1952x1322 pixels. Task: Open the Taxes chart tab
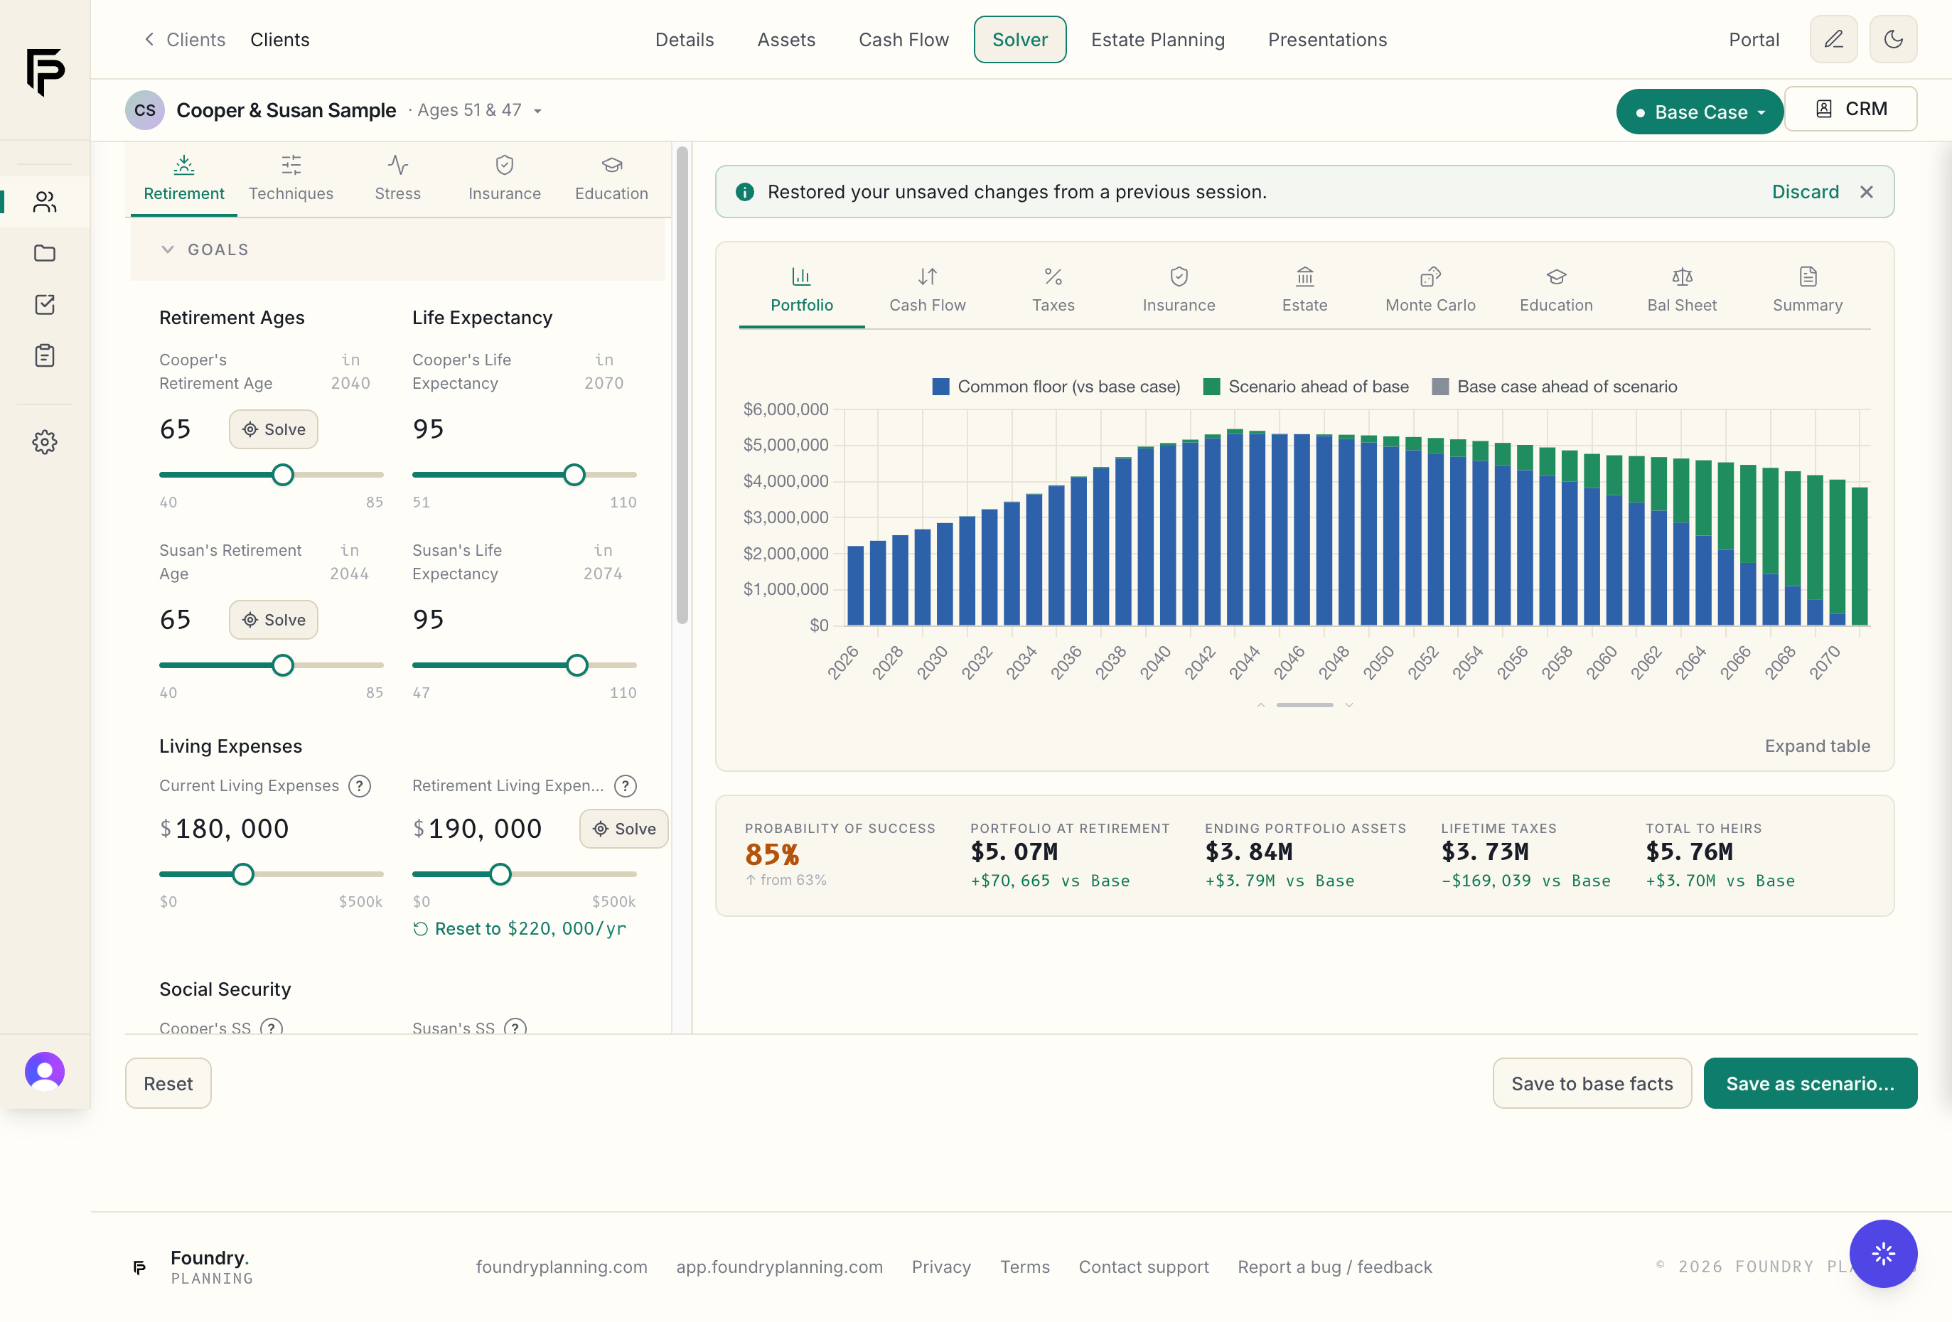click(x=1053, y=291)
